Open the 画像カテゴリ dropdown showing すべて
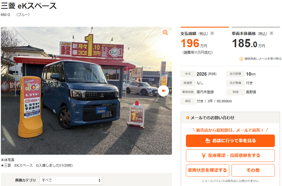The width and height of the screenshot is (282, 186). pyautogui.click(x=71, y=180)
